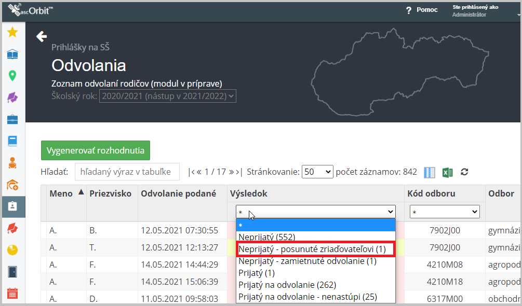Click the 12.05.2021 07:30:55 cell

179,230
